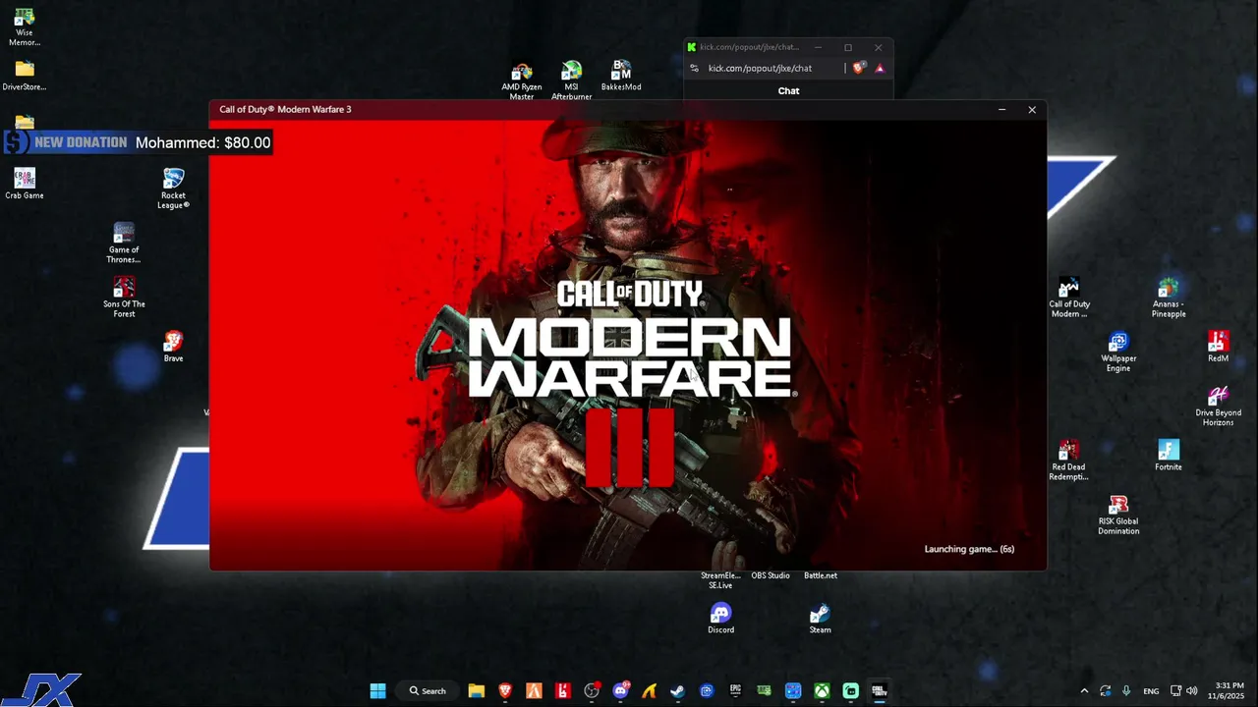
Task: Open the Rocket League desktop shortcut
Action: [x=173, y=189]
